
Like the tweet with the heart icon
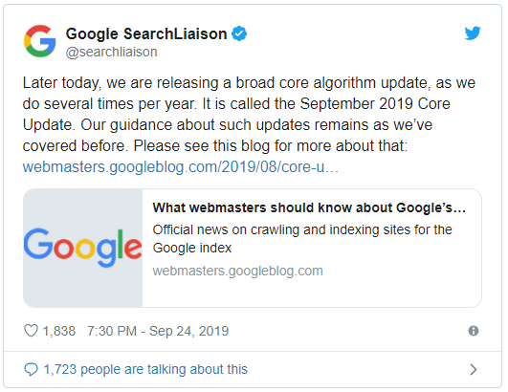coord(32,331)
